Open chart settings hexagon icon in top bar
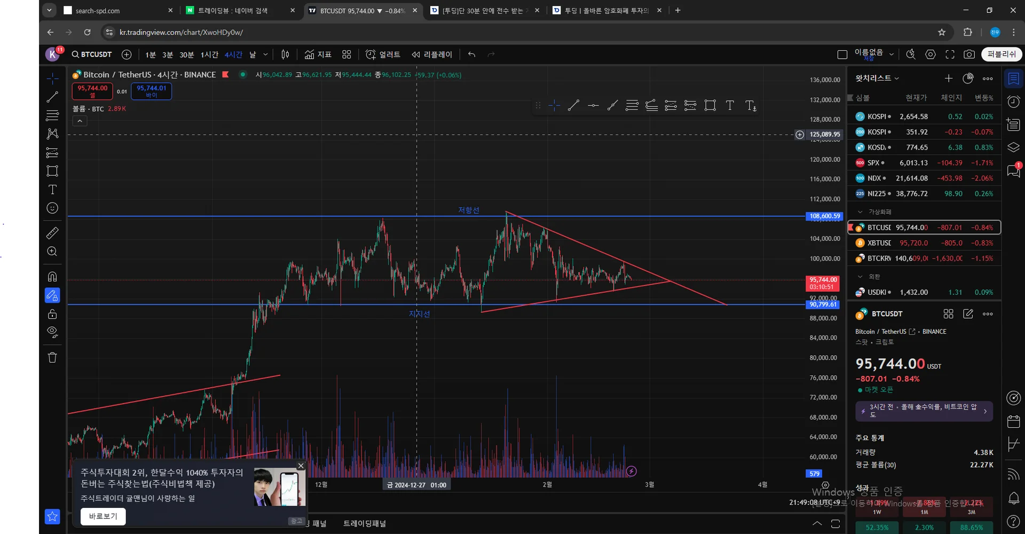 [x=931, y=54]
